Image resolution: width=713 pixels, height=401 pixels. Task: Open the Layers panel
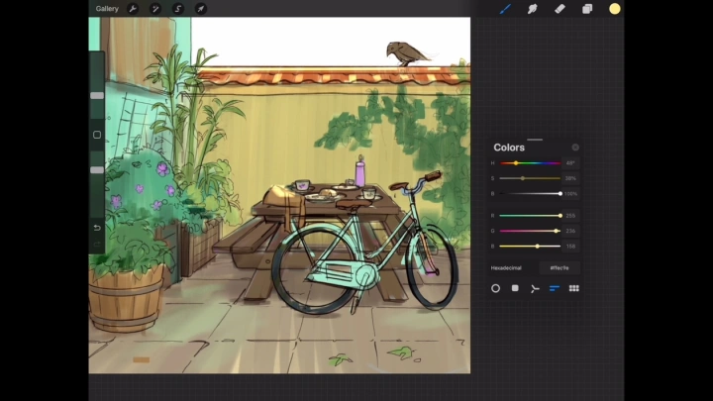click(587, 9)
